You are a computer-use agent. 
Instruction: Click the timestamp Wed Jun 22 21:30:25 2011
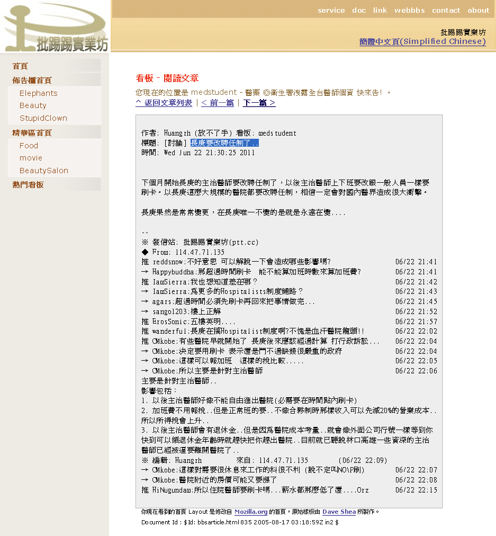209,153
